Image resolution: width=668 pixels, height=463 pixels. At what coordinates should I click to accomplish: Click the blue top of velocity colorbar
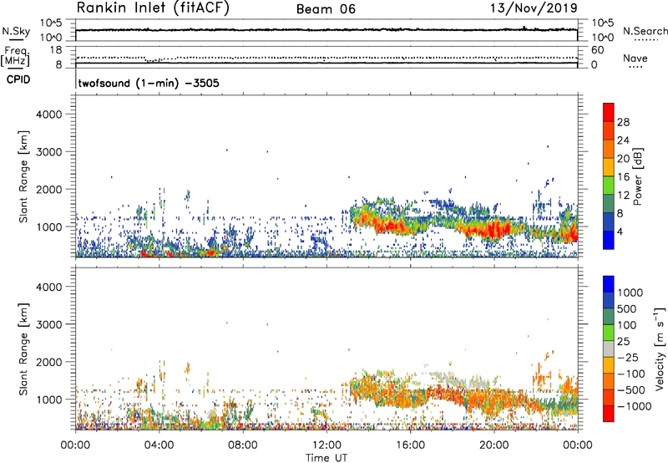click(x=609, y=284)
